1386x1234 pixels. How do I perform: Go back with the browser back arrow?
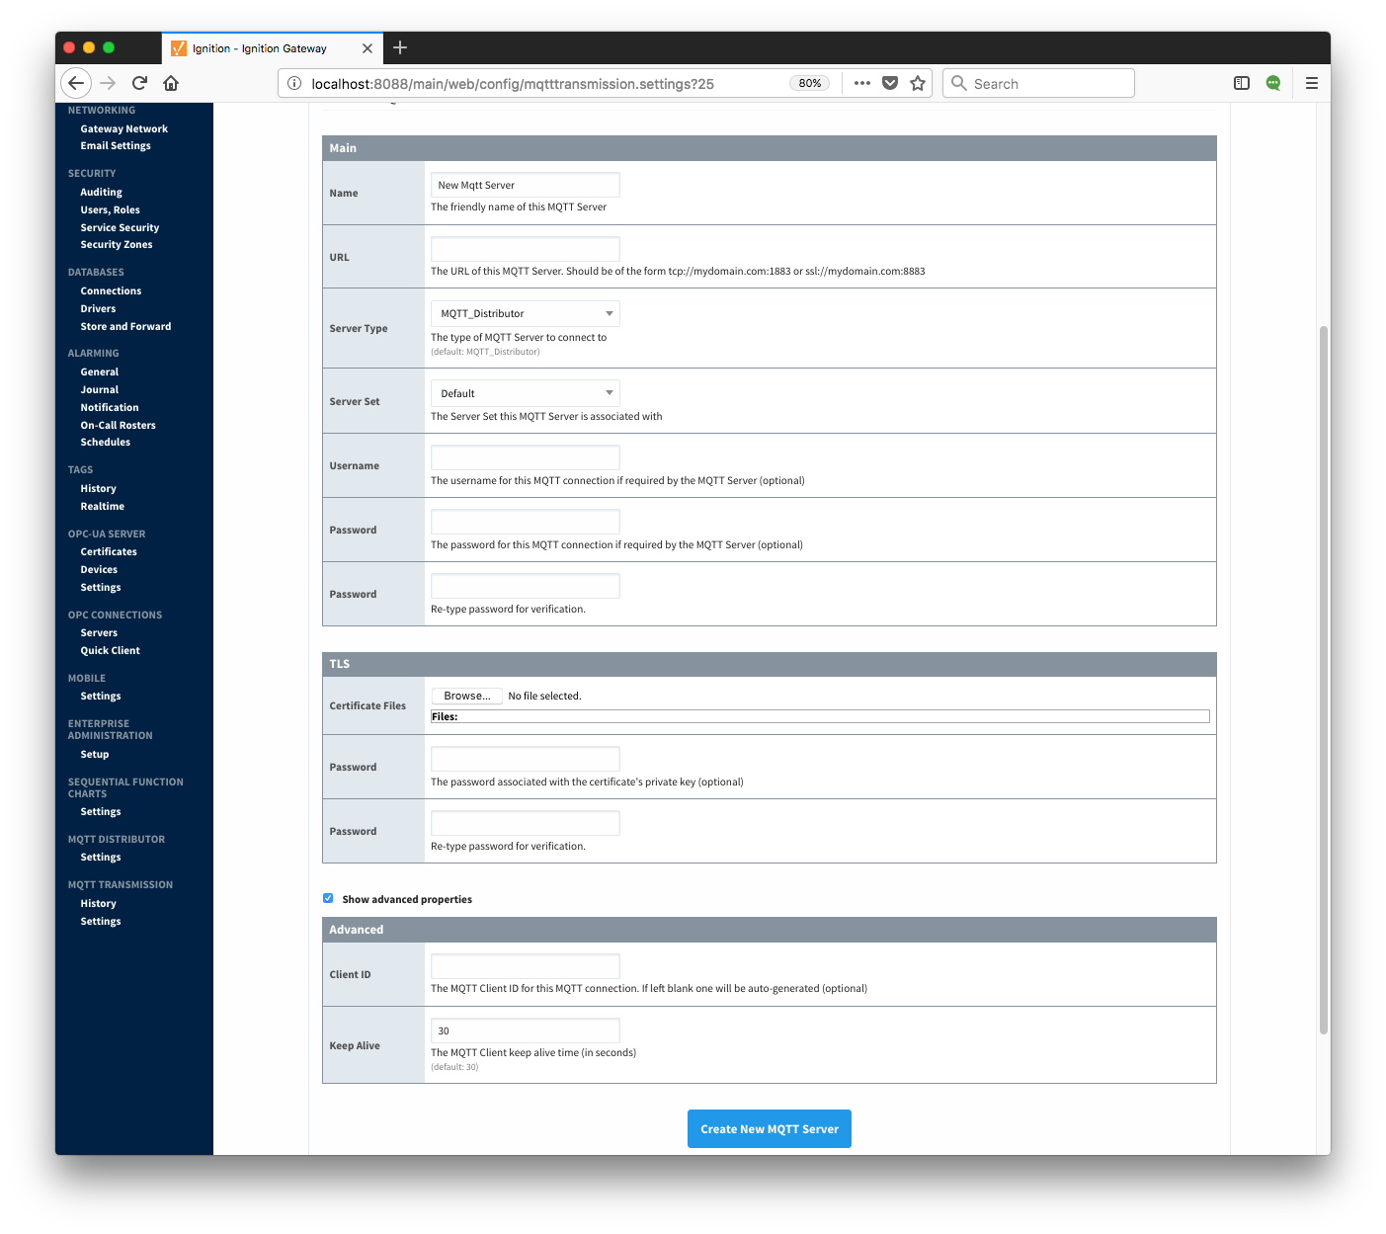point(76,83)
